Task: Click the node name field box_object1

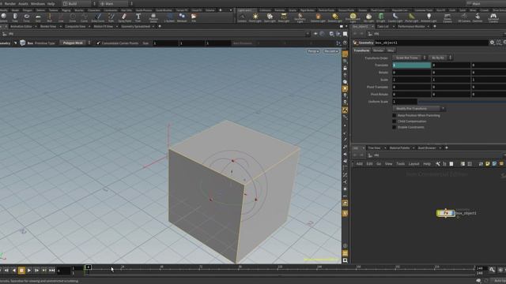Action: [431, 43]
